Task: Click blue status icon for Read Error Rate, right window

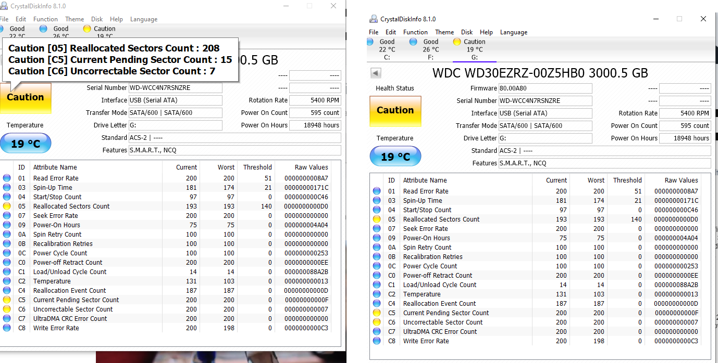Action: [377, 191]
